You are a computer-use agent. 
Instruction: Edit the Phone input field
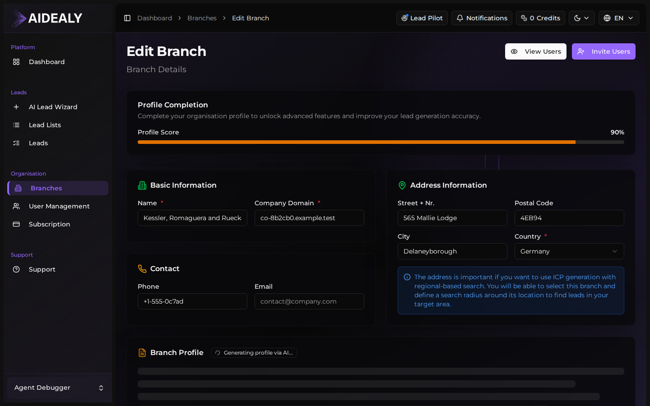tap(192, 301)
